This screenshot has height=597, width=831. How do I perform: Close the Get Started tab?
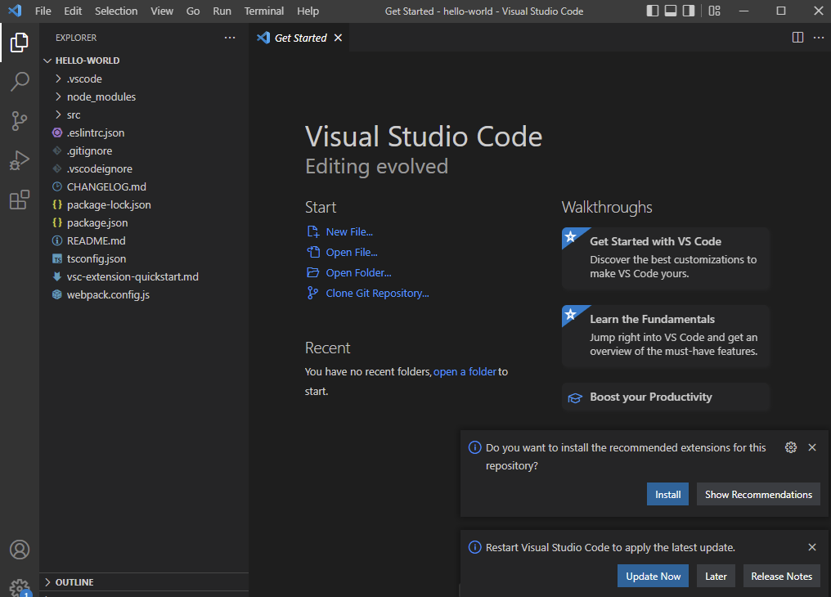pos(338,38)
